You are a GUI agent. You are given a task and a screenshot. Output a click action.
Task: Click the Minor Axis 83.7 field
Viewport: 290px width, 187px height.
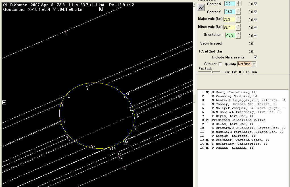pyautogui.click(x=229, y=27)
